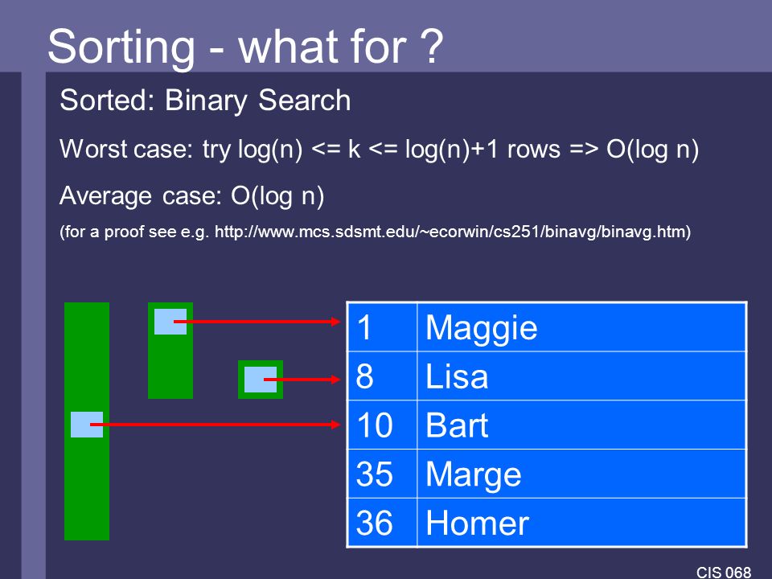Image resolution: width=772 pixels, height=579 pixels.
Task: Click the light blue square pointing to Maggie
Action: [x=170, y=322]
